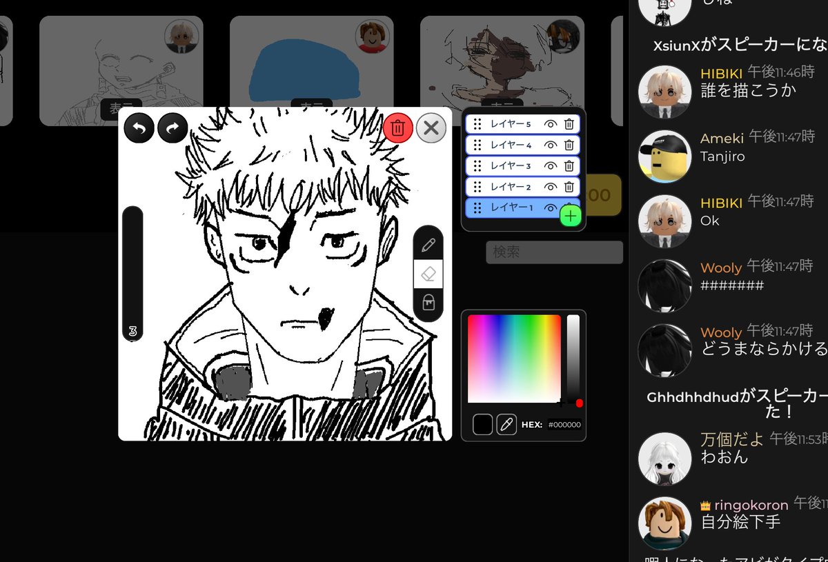Delete レイヤー3 with its trash icon

569,165
